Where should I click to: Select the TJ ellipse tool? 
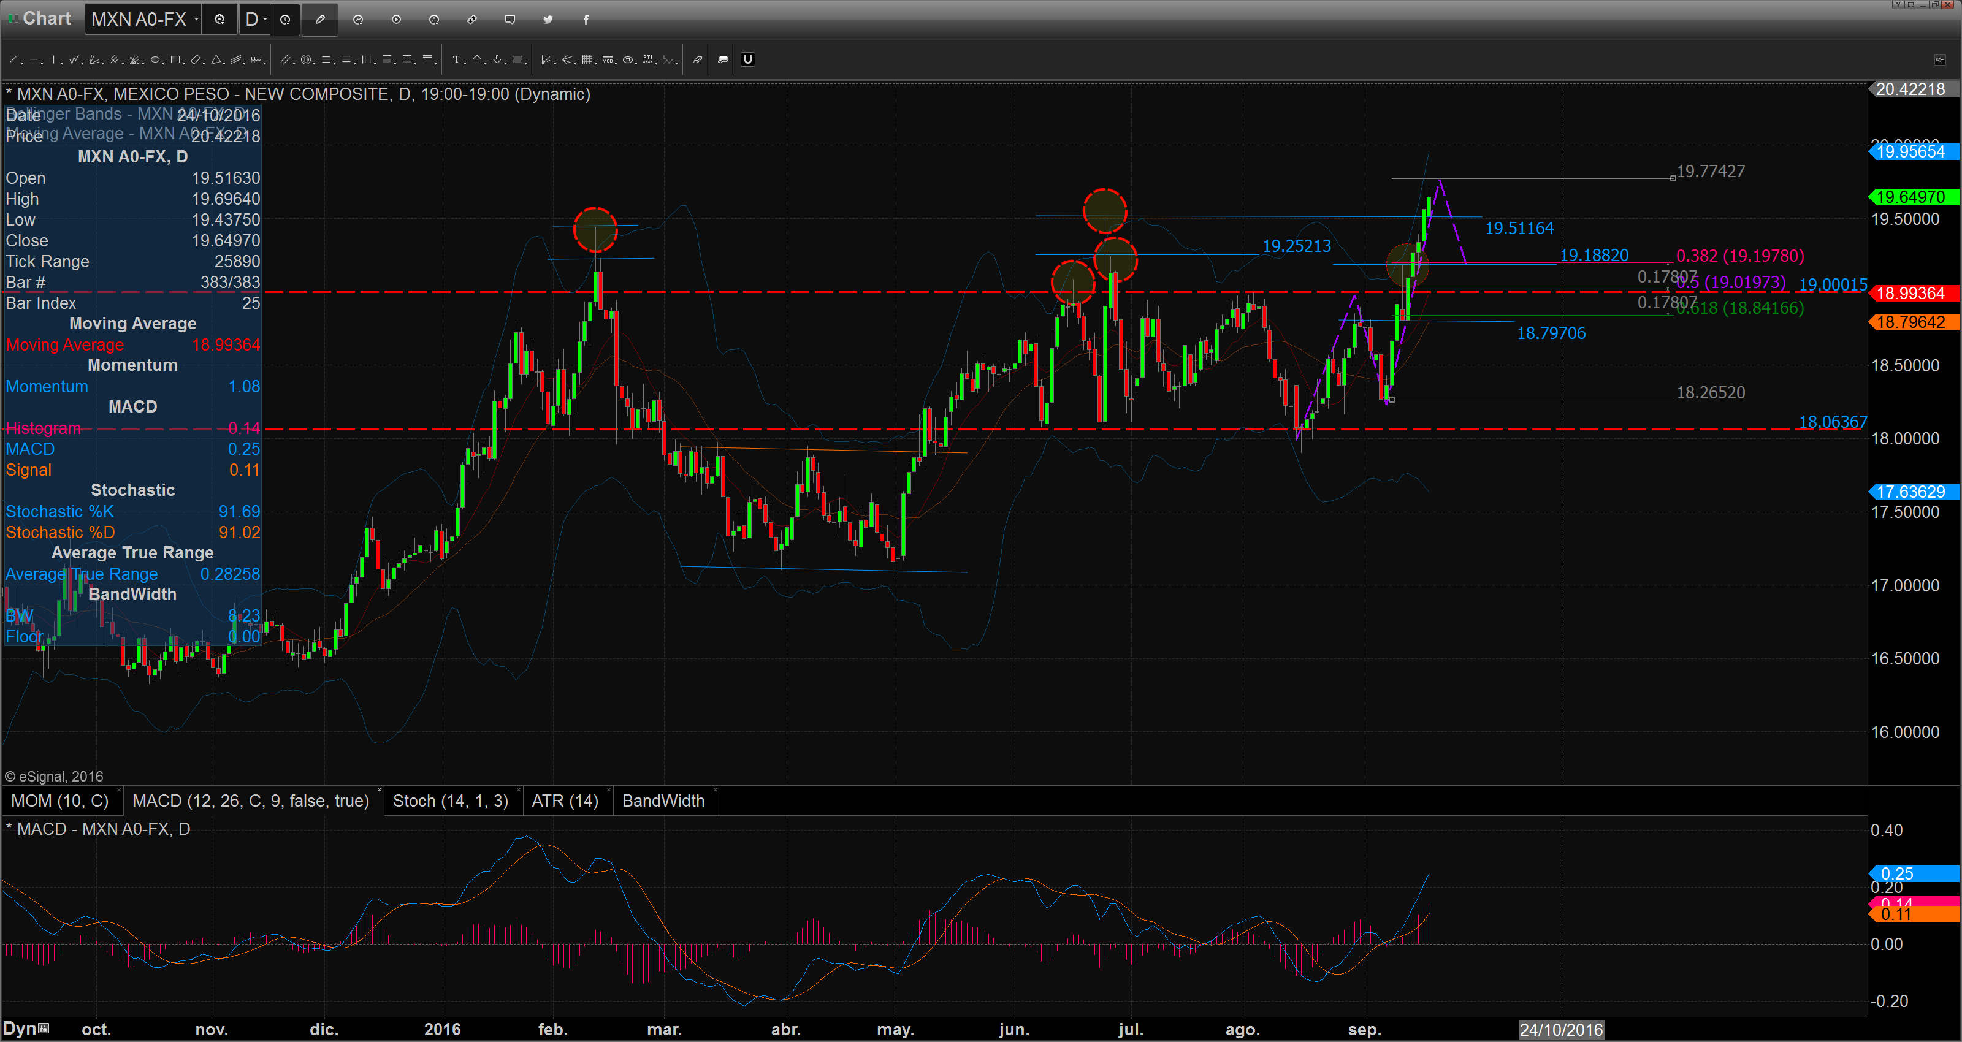click(x=628, y=59)
